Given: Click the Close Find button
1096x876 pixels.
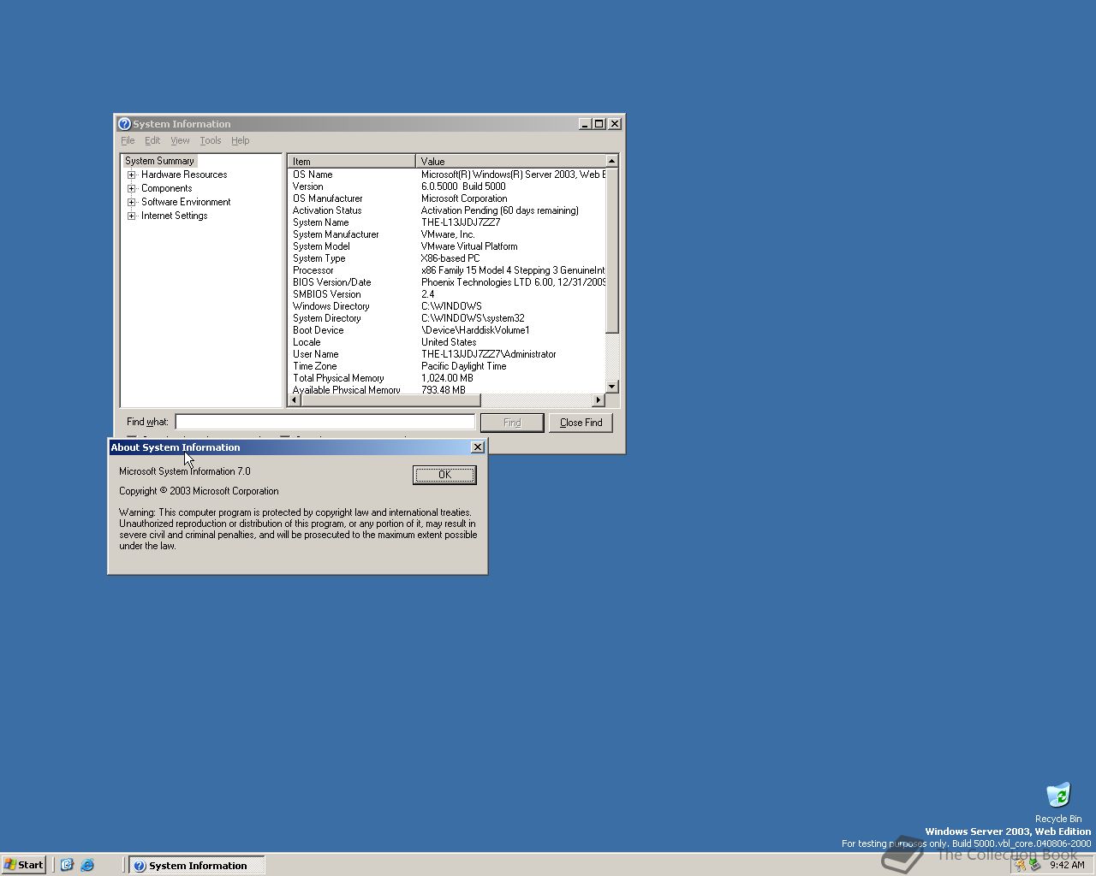Looking at the screenshot, I should (x=581, y=423).
